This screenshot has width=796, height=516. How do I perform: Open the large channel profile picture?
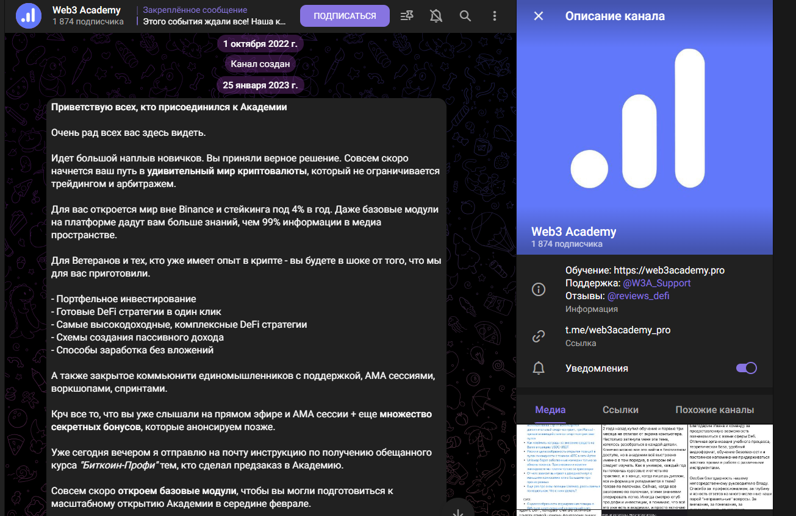(x=645, y=127)
